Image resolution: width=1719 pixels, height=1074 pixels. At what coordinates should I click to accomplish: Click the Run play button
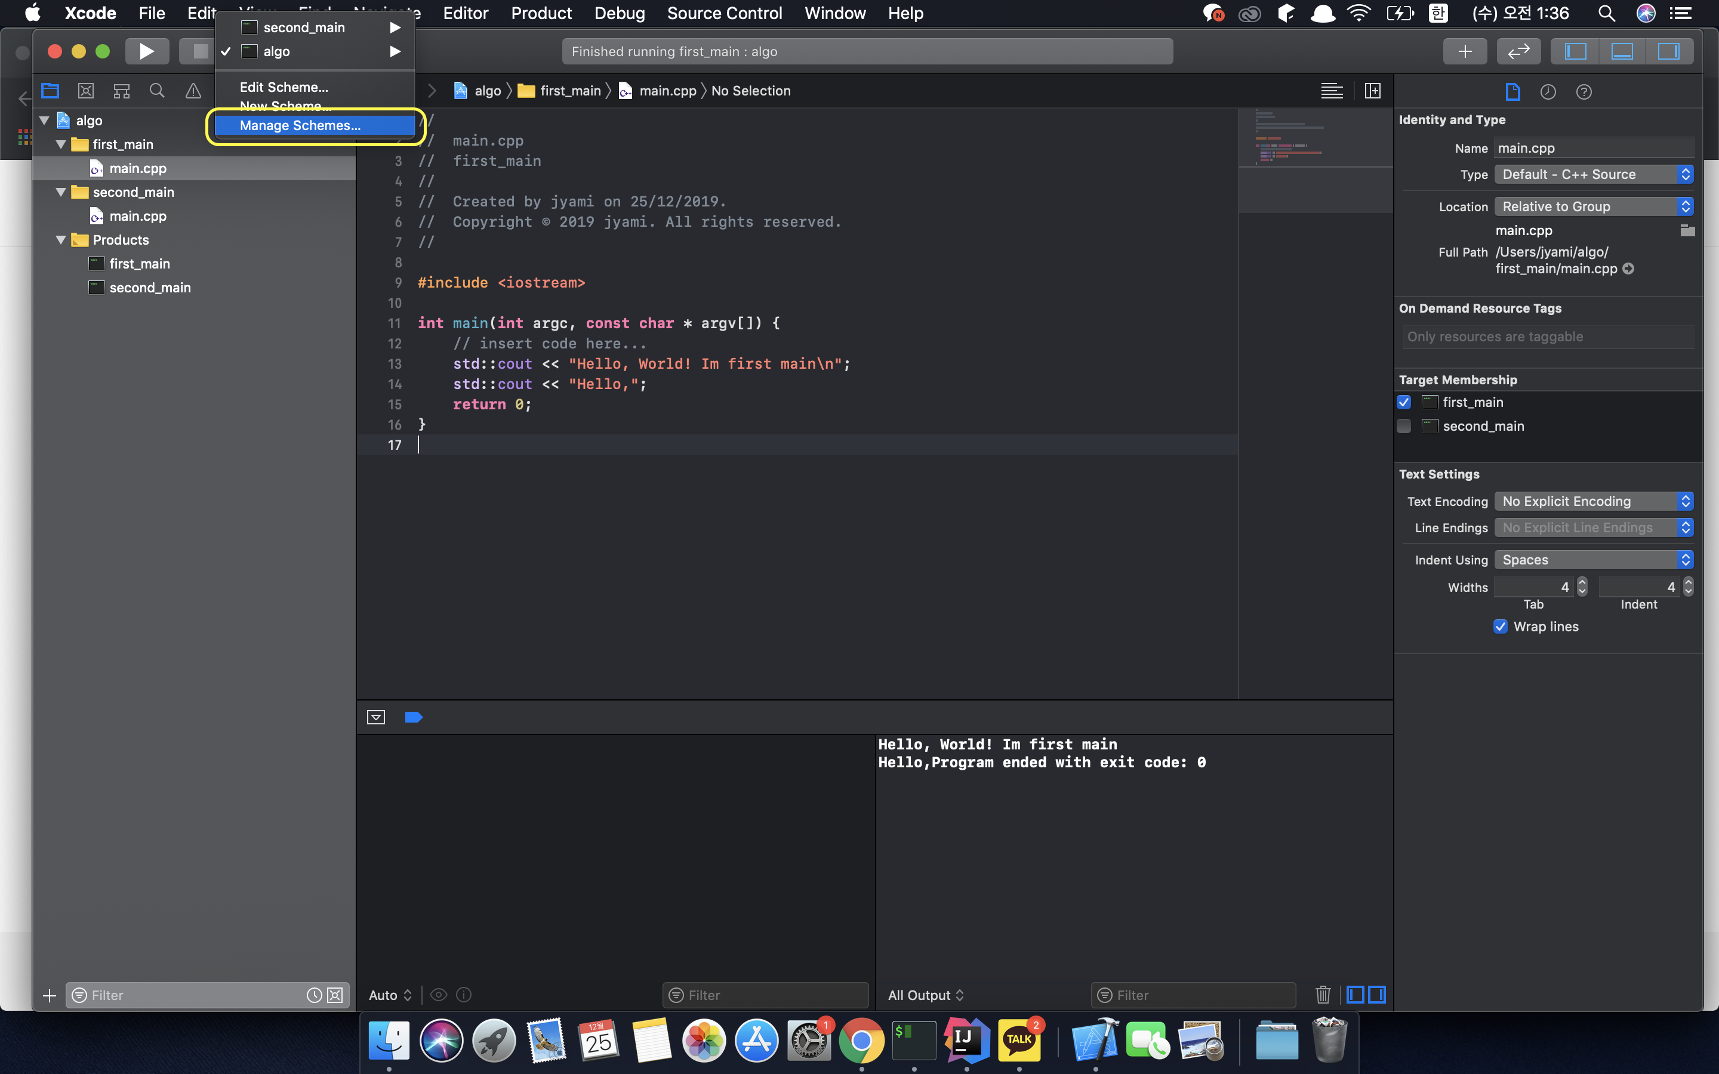click(x=146, y=51)
